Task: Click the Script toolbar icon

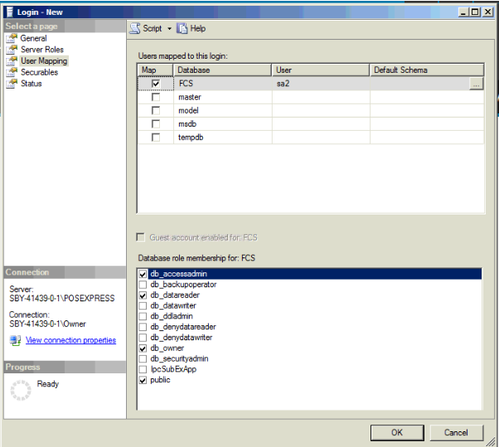Action: point(135,28)
